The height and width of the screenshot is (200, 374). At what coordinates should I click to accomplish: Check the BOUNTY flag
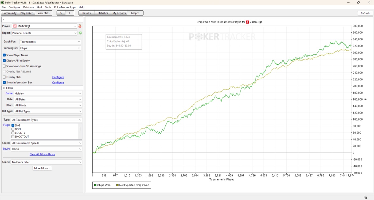tap(13, 133)
